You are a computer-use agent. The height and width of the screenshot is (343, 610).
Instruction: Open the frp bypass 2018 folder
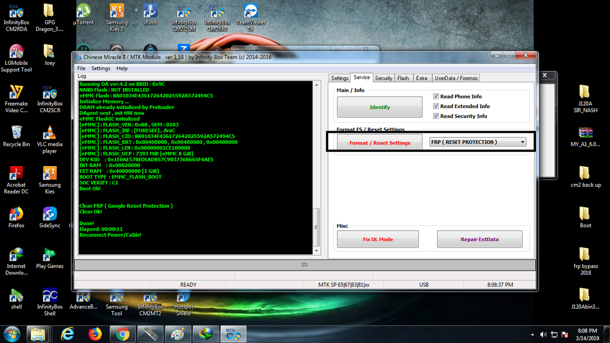[586, 261]
